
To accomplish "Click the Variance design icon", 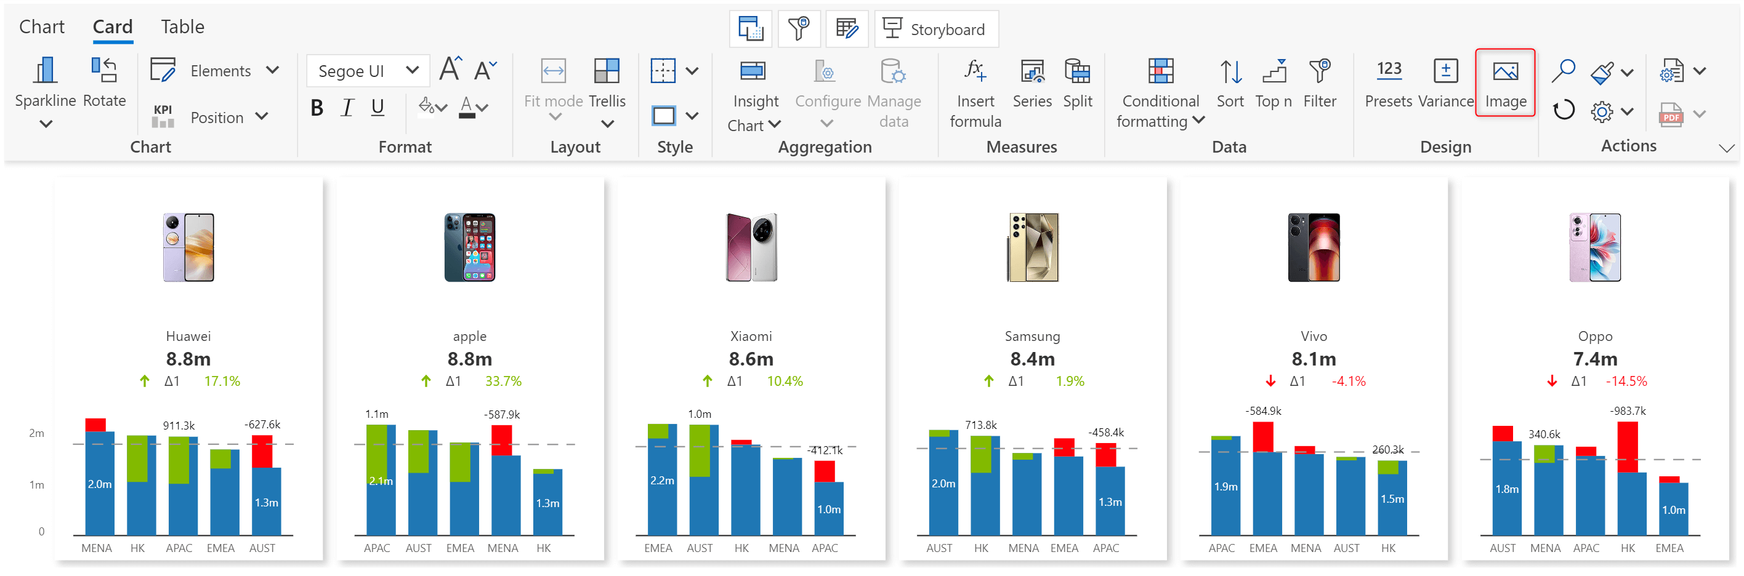I will 1445,71.
